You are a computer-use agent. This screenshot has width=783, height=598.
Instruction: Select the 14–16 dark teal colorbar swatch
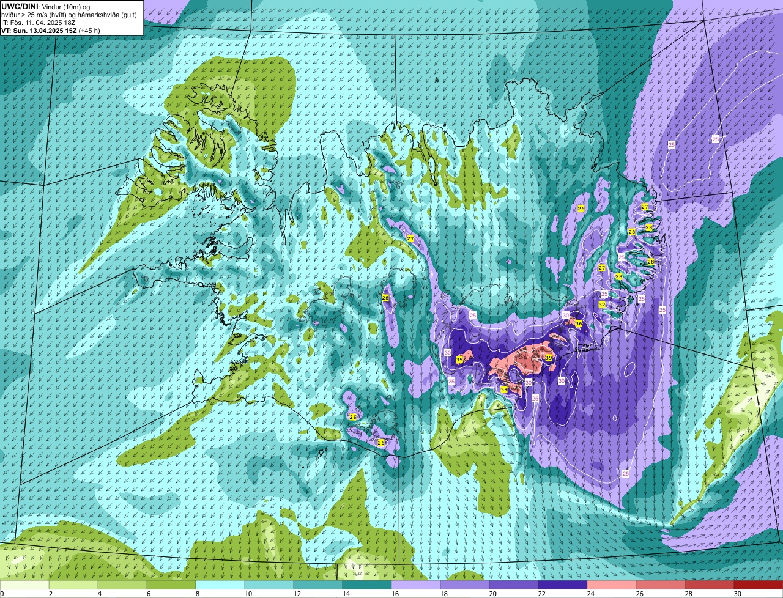(x=367, y=585)
